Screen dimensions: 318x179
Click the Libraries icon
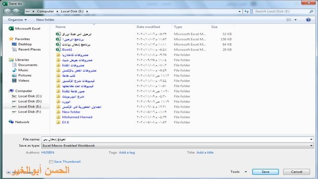tap(11, 60)
